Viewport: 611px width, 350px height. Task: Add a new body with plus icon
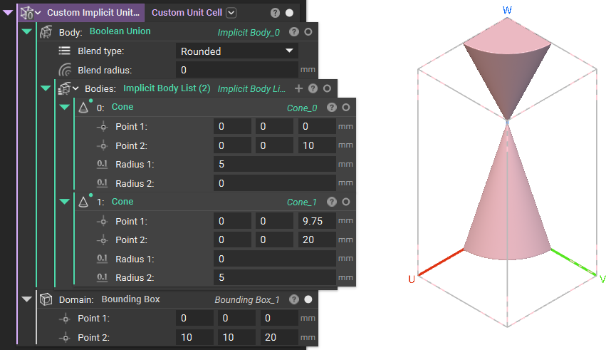(299, 88)
